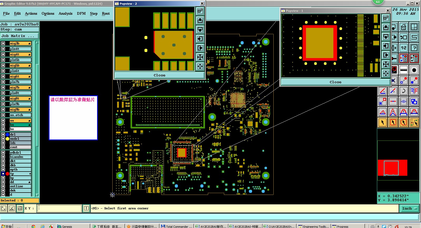Image resolution: width=421 pixels, height=228 pixels.
Task: Open the Inch units dropdown
Action: point(409,208)
